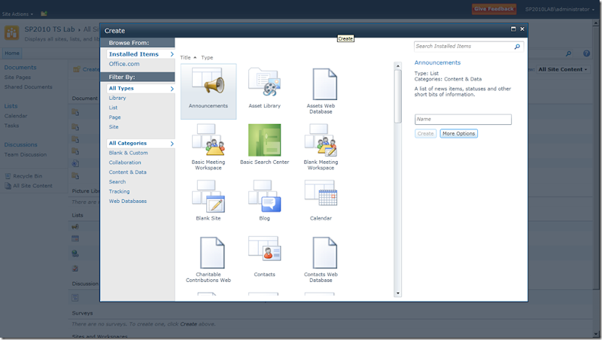The image size is (602, 340).
Task: Open Tasks link in left navigation
Action: tap(11, 126)
